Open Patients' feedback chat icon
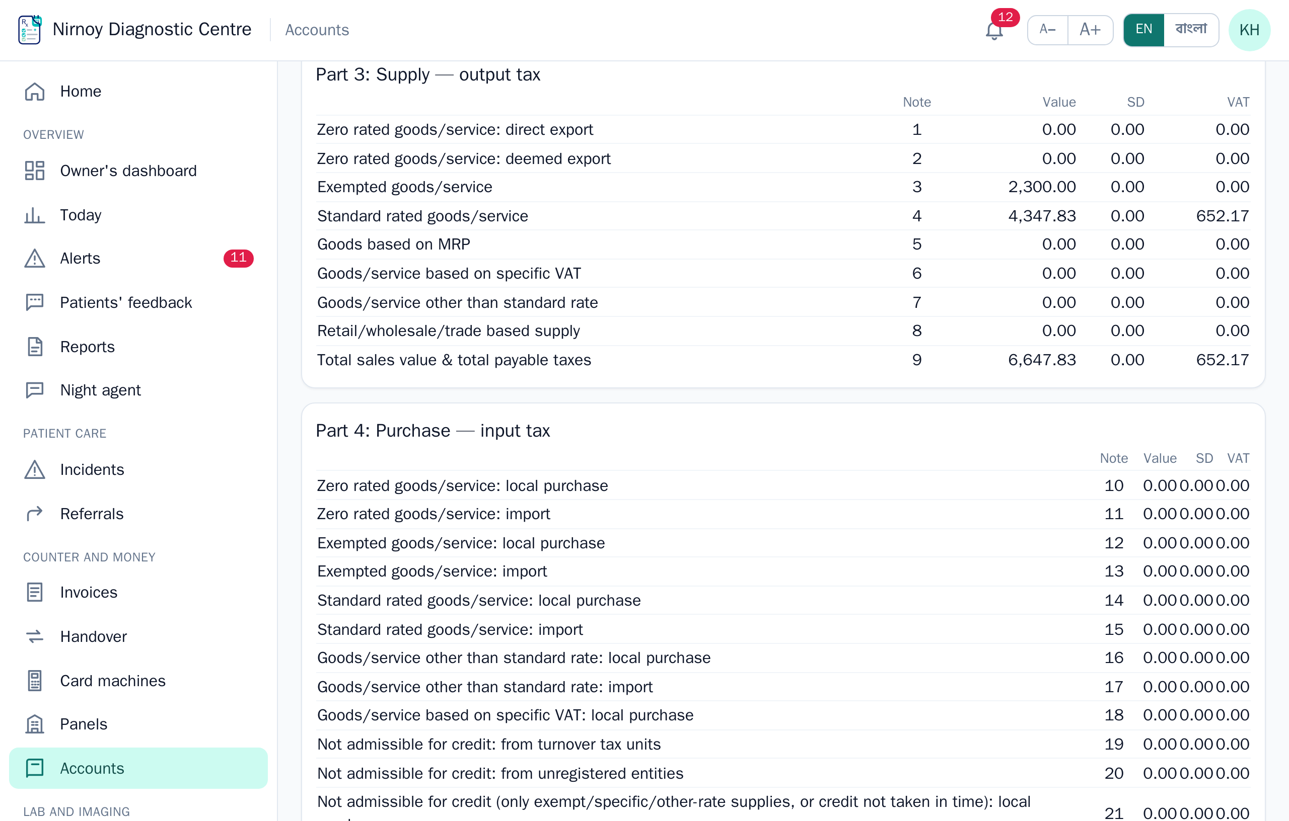 pyautogui.click(x=35, y=303)
